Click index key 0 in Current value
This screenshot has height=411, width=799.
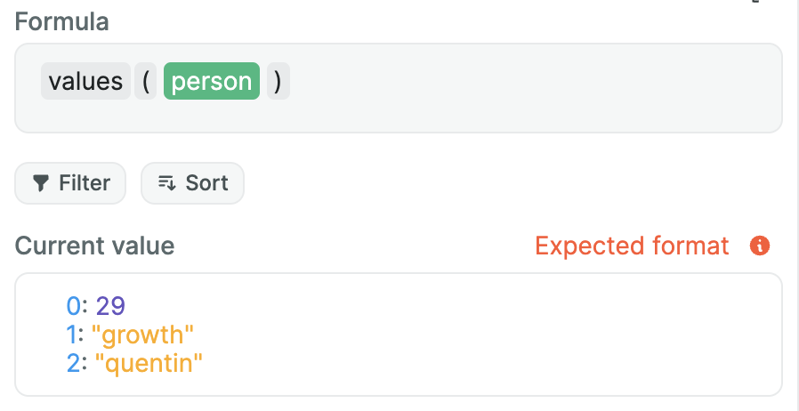[x=73, y=306]
